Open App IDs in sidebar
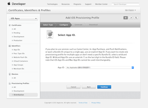This screenshot has width=148, height=108. (17, 50)
